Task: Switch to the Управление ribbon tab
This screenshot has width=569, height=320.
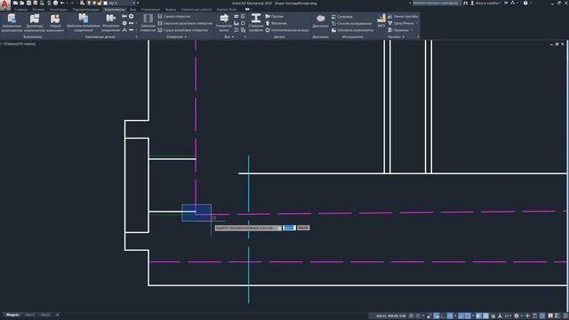Action: coord(150,10)
